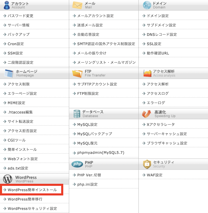Click the Database cylinder icon
208x213 pixels.
coord(77,114)
